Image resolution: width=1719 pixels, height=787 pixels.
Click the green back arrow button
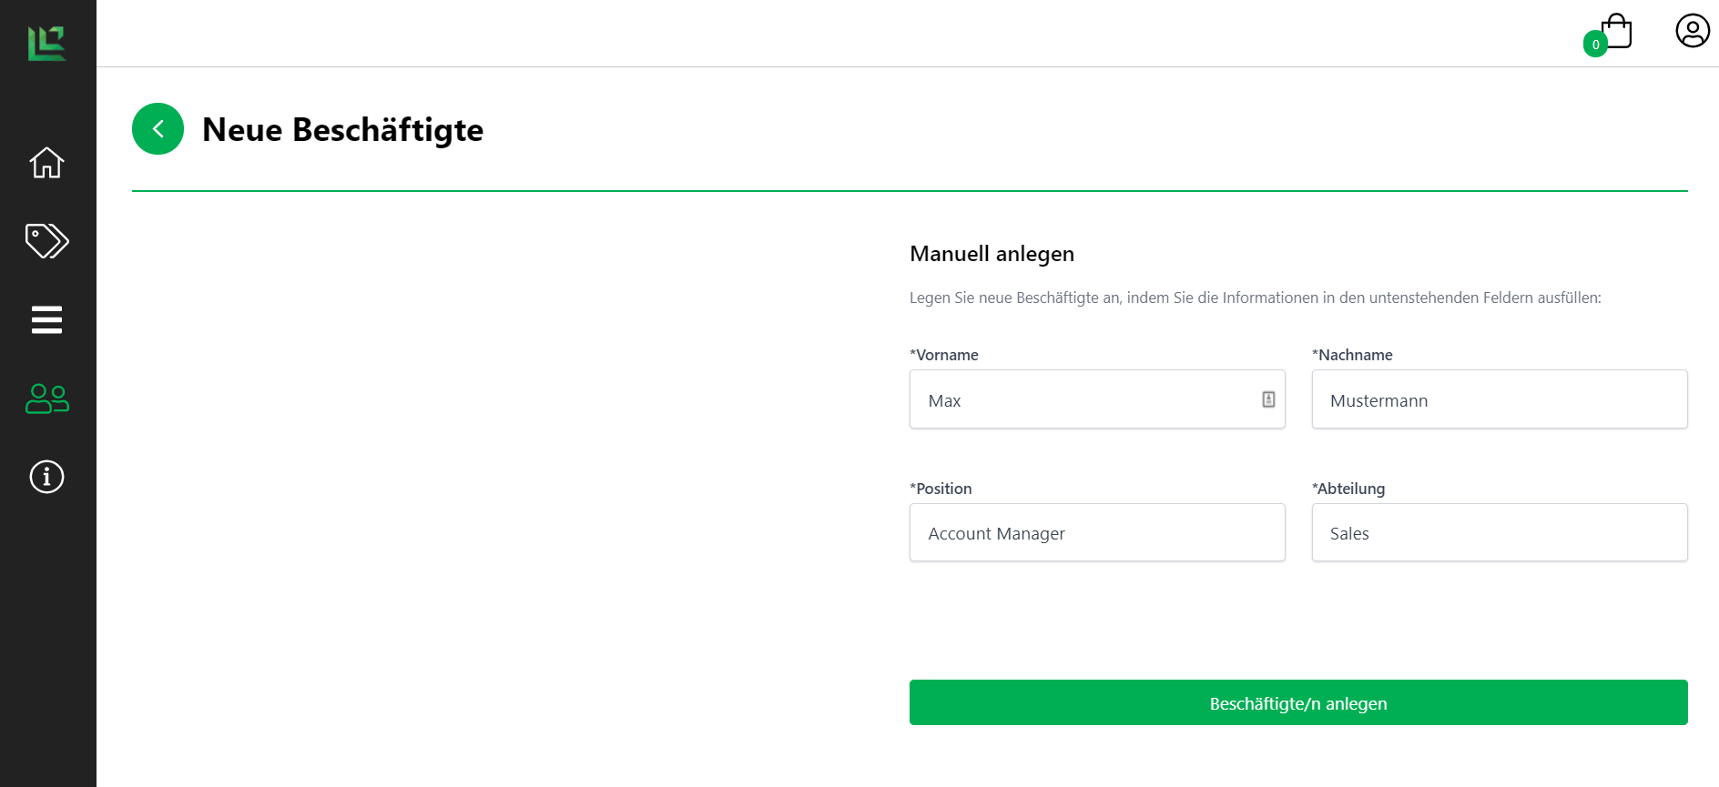tap(158, 129)
